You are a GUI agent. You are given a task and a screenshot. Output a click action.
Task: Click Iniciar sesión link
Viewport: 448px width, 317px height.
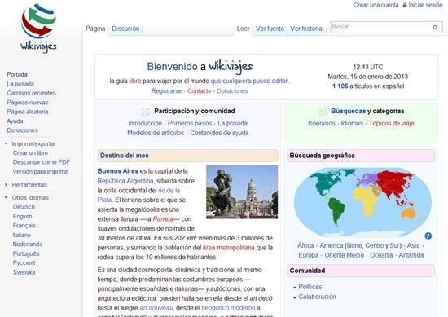click(425, 5)
